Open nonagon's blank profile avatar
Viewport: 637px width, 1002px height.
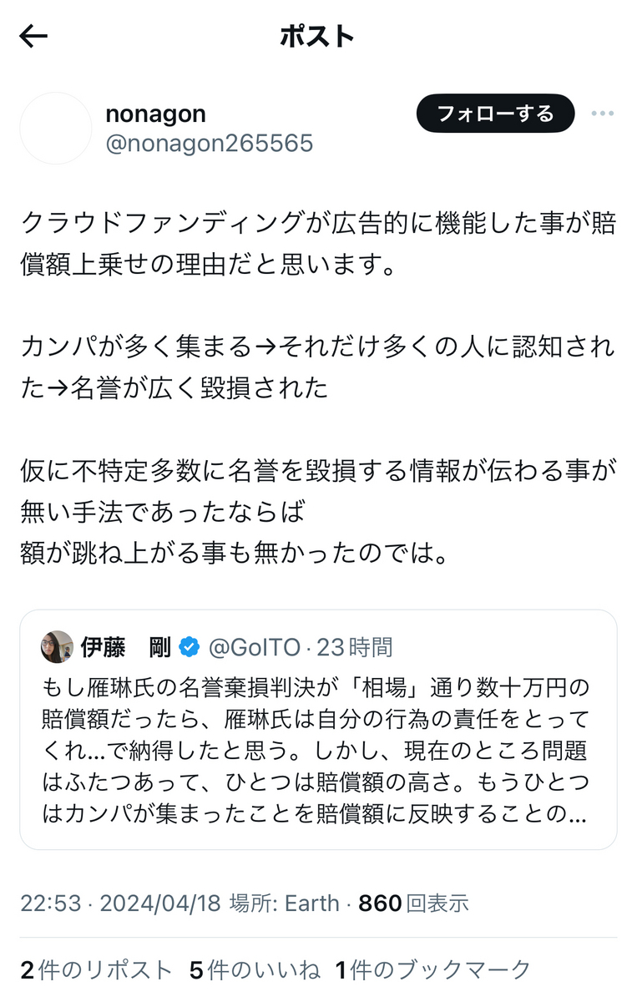click(x=56, y=128)
